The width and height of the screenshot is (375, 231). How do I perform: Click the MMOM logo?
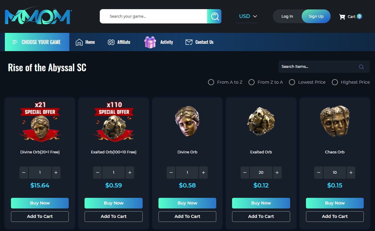(x=38, y=16)
